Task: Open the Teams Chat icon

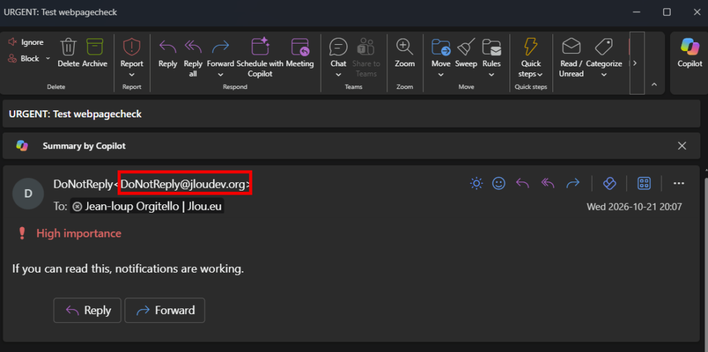Action: point(338,47)
